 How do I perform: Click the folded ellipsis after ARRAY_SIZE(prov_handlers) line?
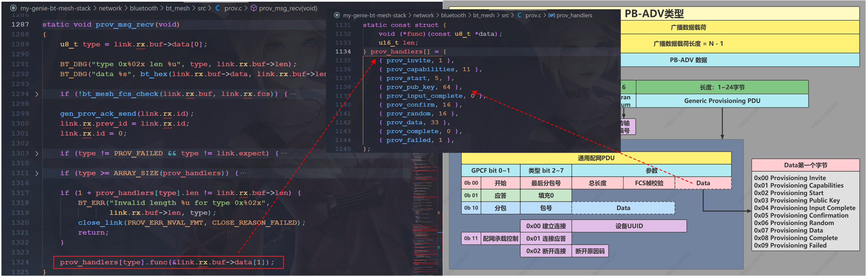tap(244, 173)
